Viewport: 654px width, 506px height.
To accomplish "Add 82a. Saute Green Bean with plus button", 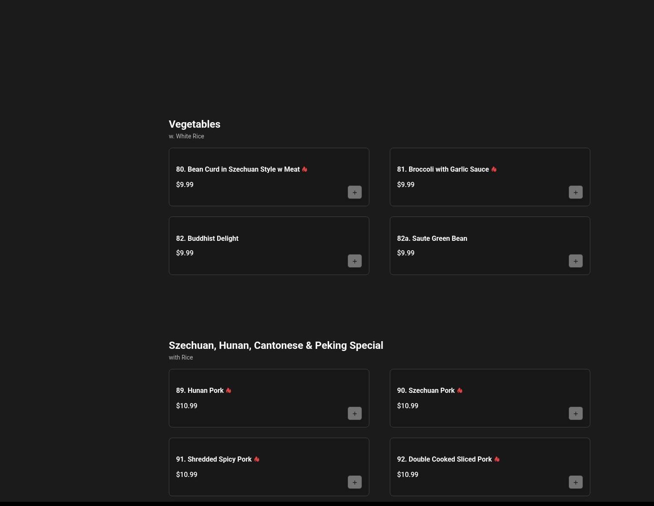I will [x=576, y=261].
